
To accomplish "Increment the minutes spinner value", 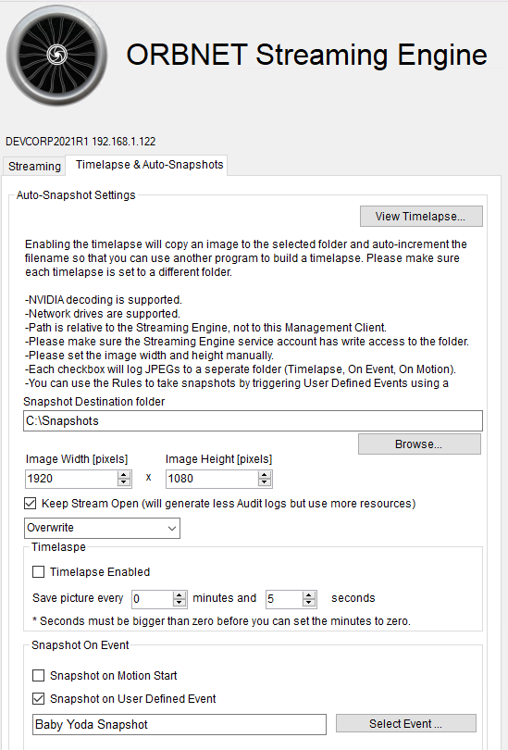I will point(180,595).
